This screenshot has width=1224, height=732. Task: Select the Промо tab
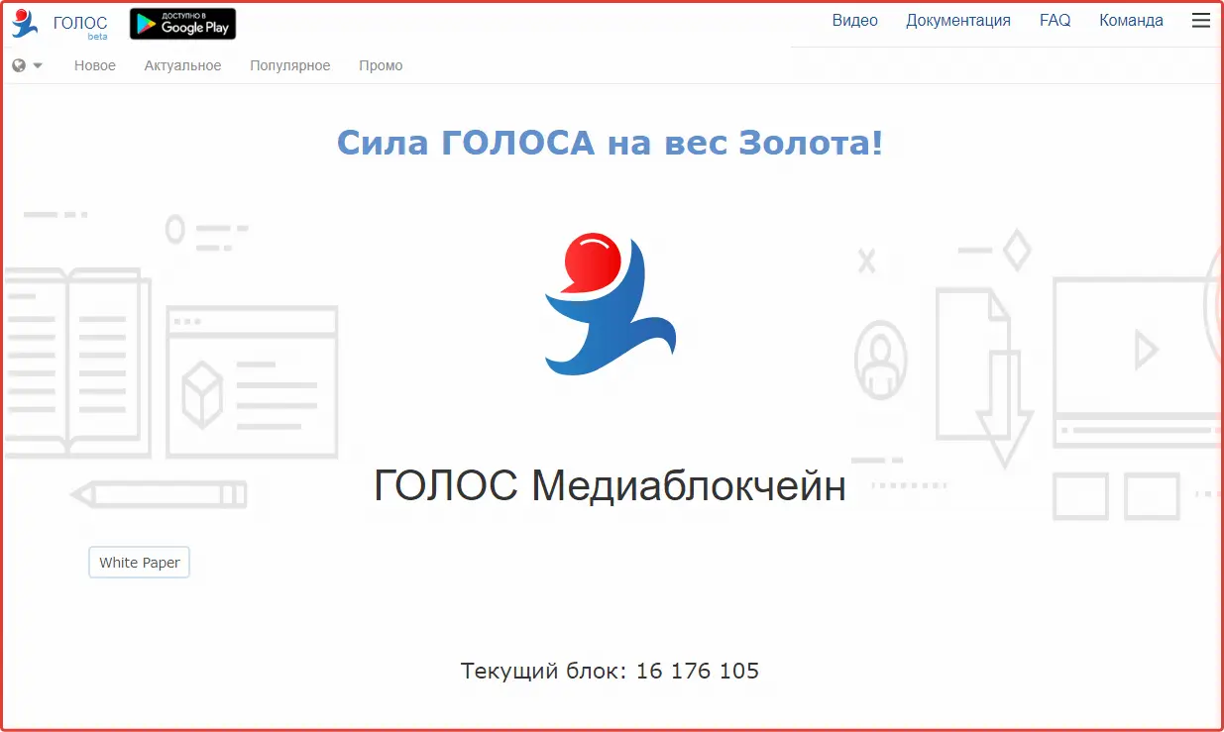coord(381,65)
